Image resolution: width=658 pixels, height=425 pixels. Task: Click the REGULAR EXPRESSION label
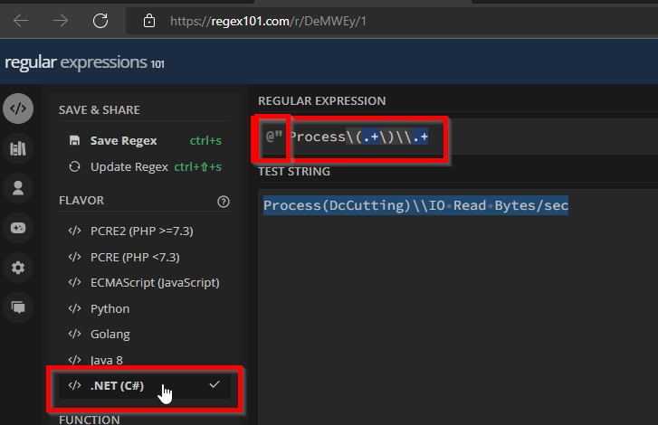tap(322, 101)
